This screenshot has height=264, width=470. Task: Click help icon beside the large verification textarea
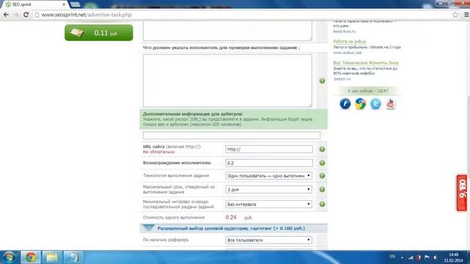point(322,81)
